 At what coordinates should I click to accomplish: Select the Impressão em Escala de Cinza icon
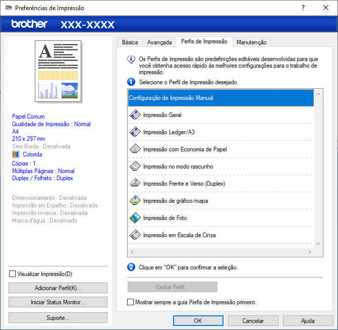click(135, 235)
